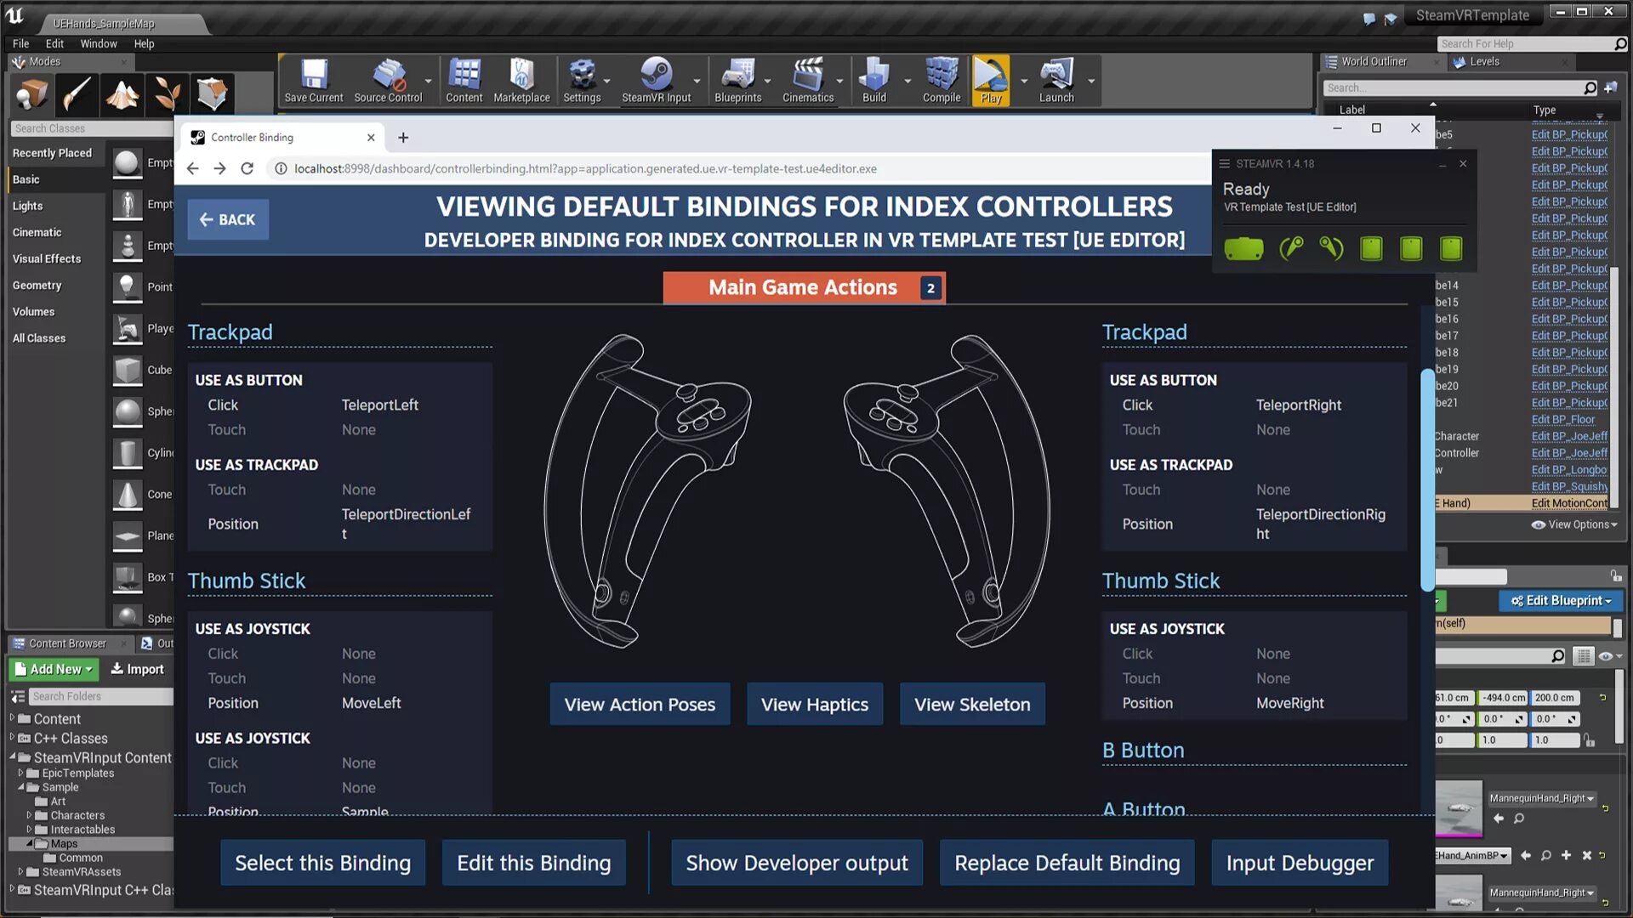Screen dimensions: 1633x918
Task: Reload the Controller Binding browser page
Action: coord(247,168)
